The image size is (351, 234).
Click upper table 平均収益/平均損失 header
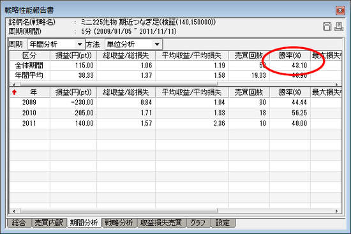191,55
